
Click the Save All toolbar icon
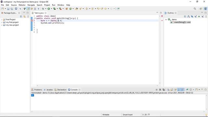click(x=12, y=9)
